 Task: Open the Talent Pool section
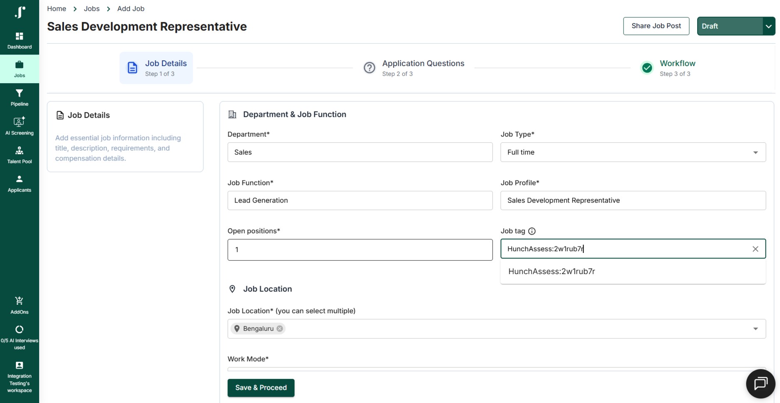20,155
